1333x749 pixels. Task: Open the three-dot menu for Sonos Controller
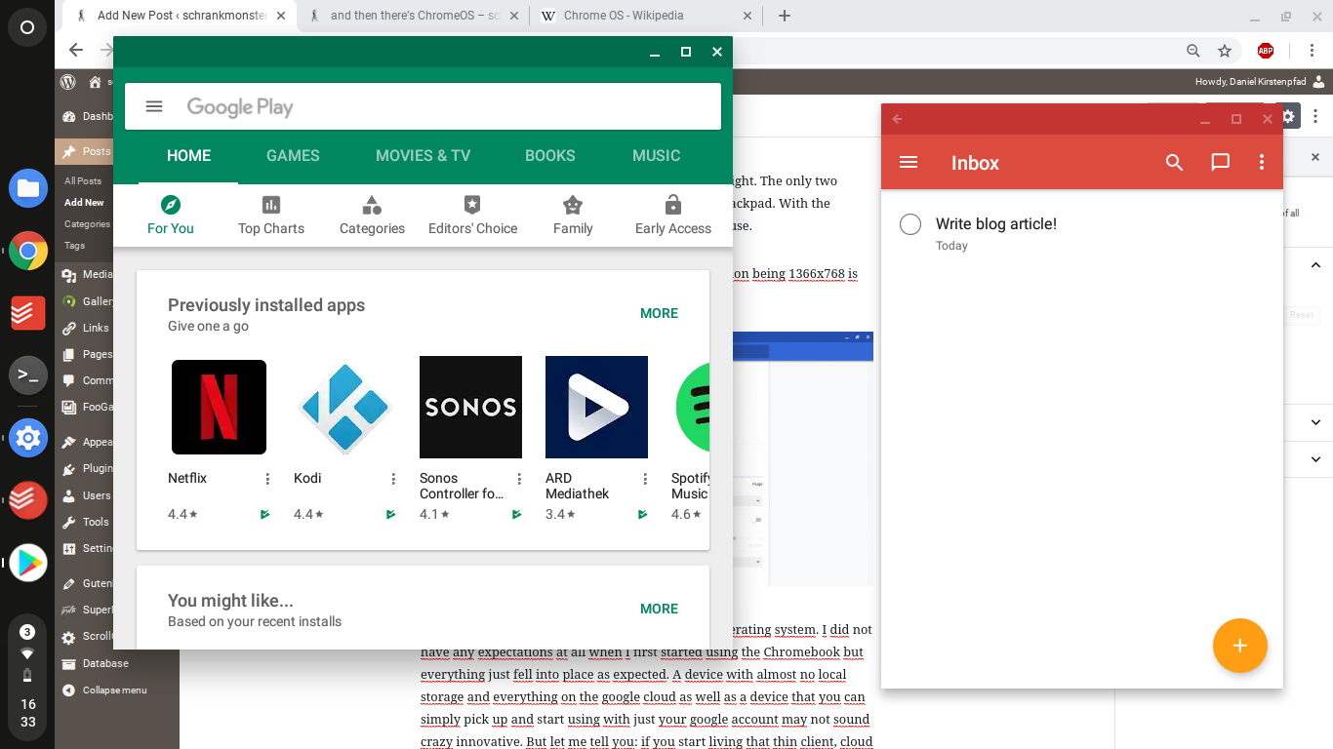(519, 479)
